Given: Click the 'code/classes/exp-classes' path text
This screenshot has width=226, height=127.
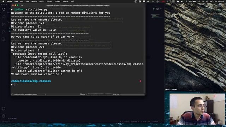Looking at the screenshot, I should (31, 81).
